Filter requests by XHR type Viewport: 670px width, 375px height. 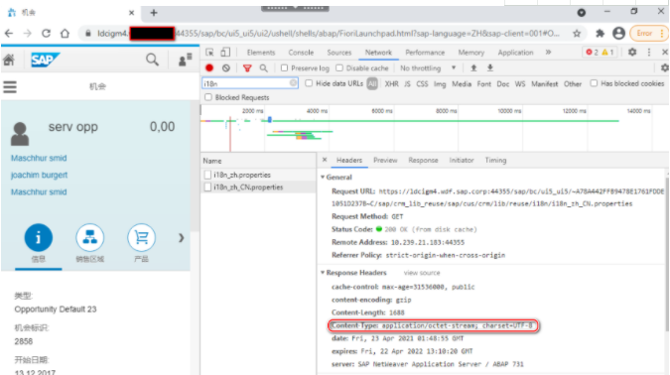click(x=391, y=83)
